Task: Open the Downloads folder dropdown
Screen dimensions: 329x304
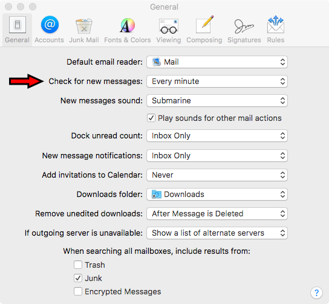Action: coord(217,195)
